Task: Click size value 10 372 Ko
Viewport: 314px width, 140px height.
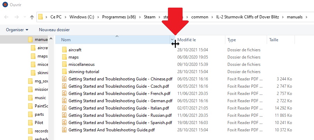Action: [283, 130]
